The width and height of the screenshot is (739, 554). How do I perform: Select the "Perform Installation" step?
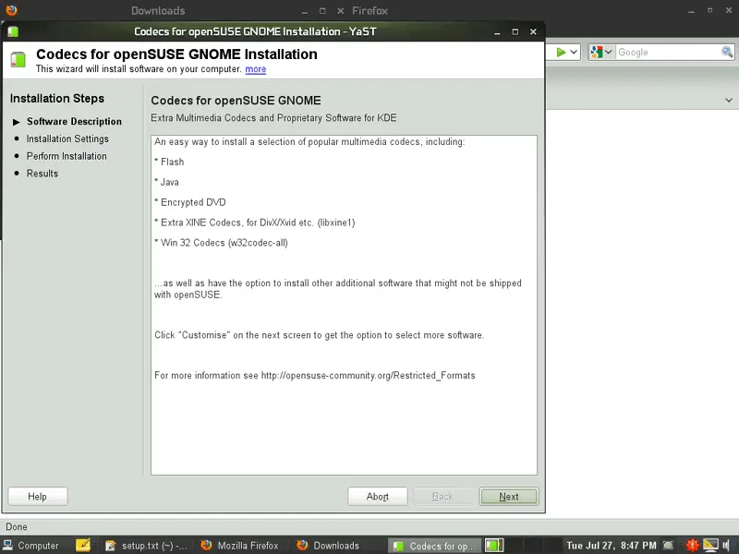point(67,156)
